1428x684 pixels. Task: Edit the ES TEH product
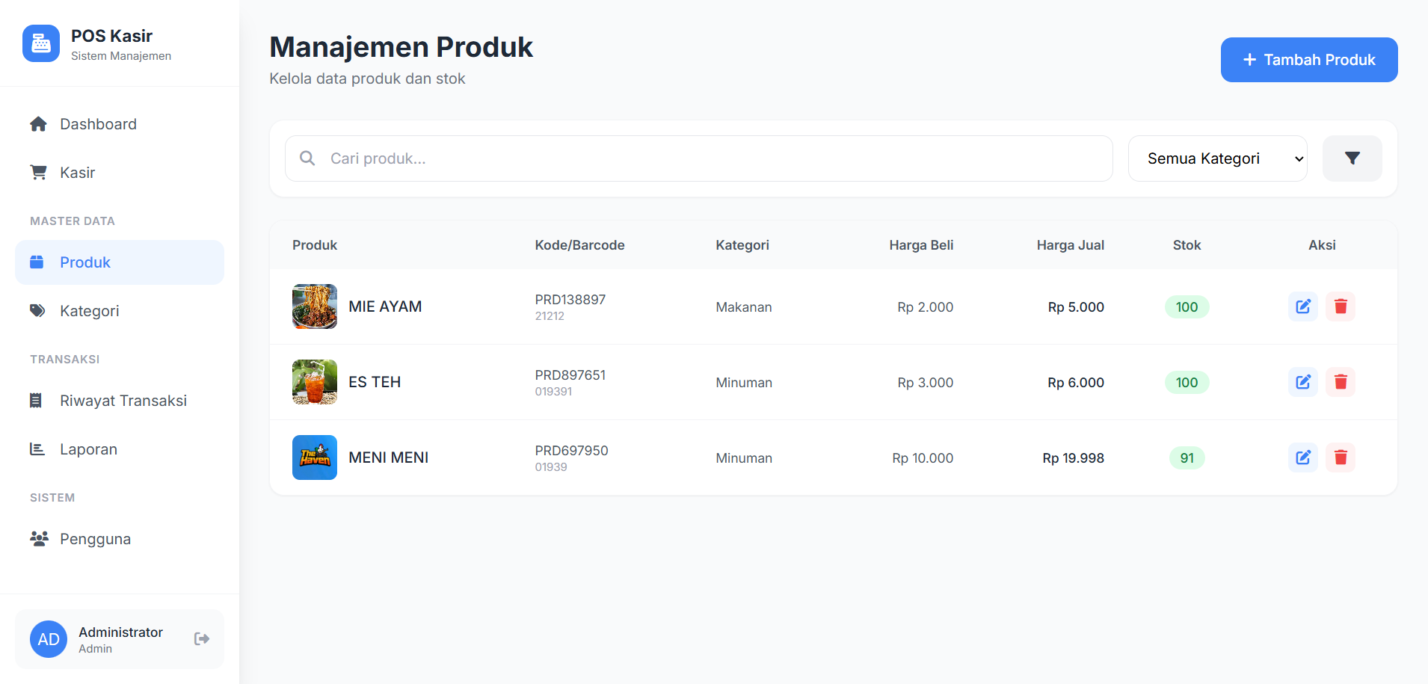point(1302,382)
